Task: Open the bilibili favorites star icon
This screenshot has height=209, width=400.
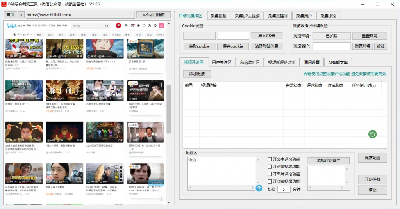Action: click(x=144, y=26)
